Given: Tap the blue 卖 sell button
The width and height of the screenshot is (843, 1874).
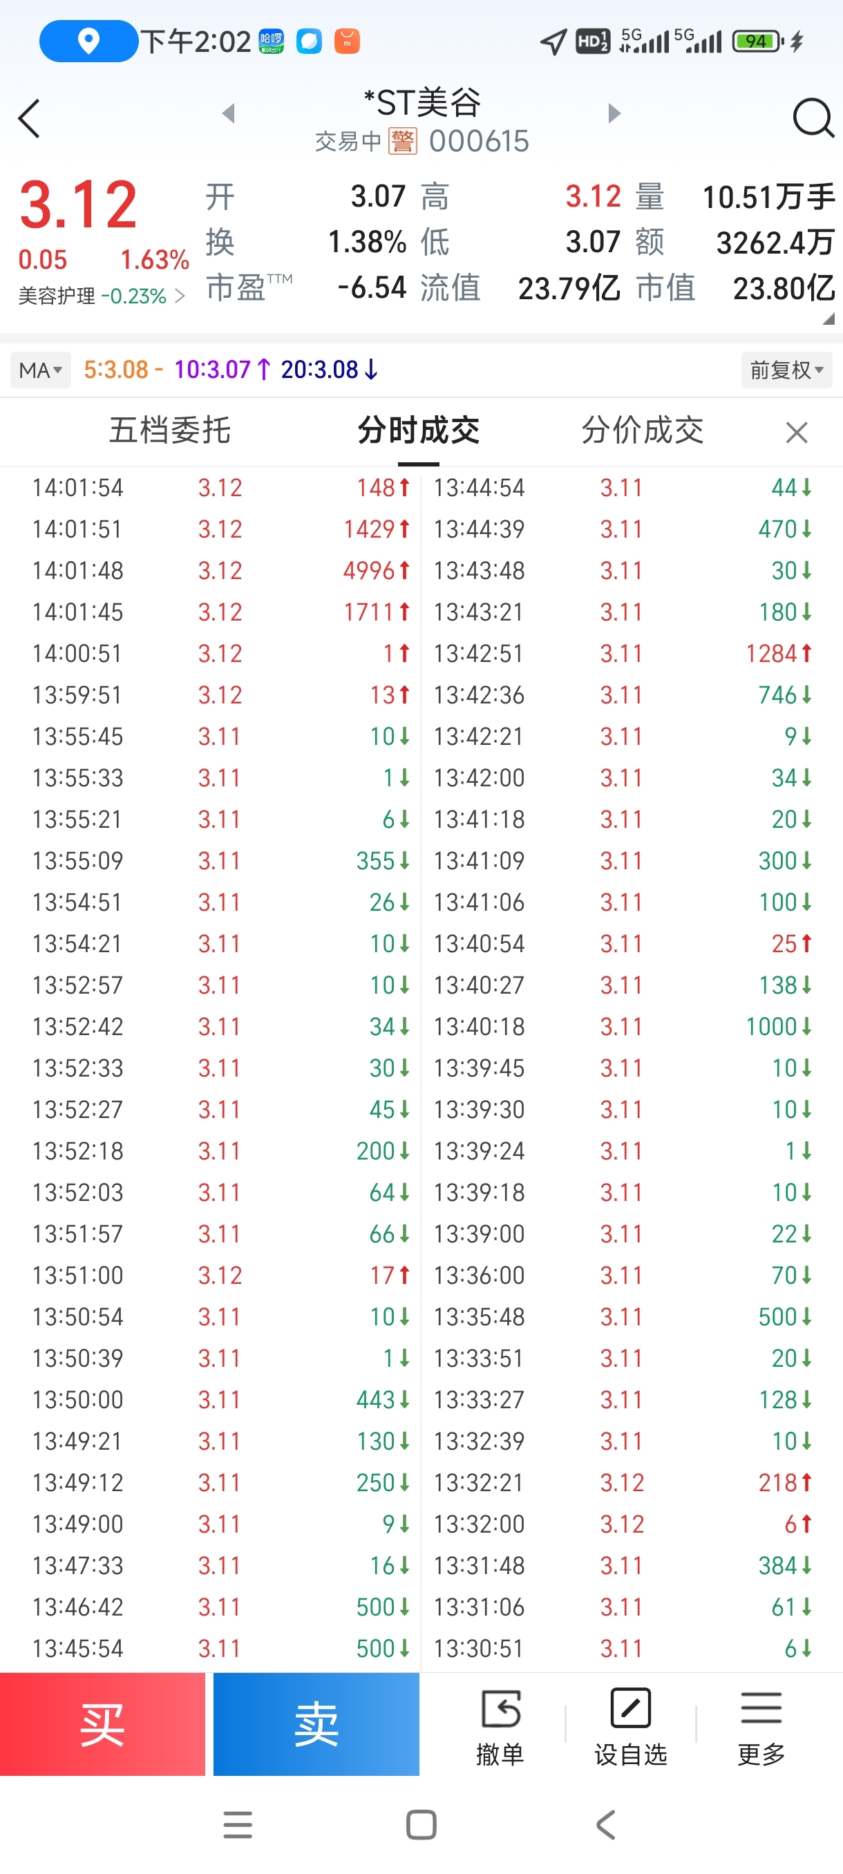Looking at the screenshot, I should [316, 1724].
